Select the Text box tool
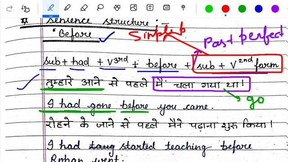 pos(150,8)
